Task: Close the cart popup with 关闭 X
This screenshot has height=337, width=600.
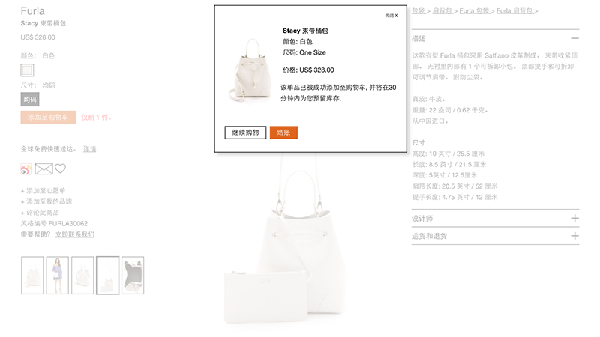Action: pyautogui.click(x=391, y=16)
